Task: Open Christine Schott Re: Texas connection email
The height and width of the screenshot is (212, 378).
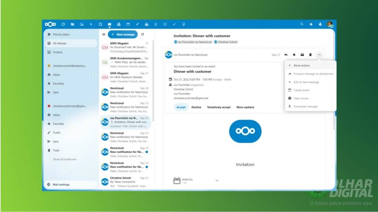Action: (x=126, y=182)
